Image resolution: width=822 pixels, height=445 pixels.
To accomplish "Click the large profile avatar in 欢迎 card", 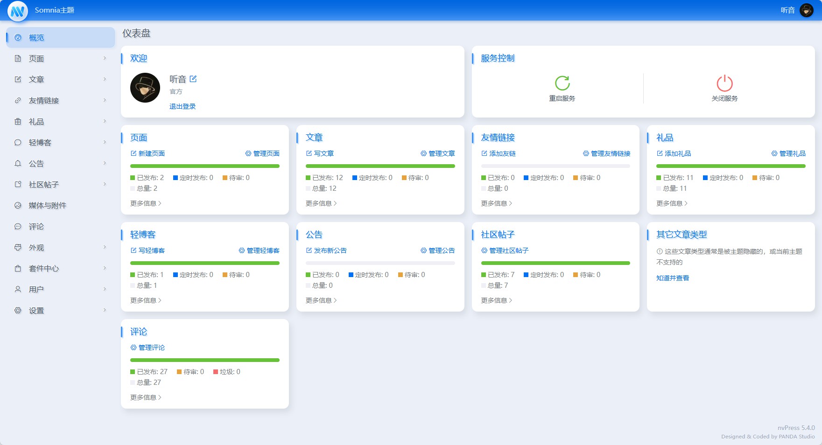I will 145,88.
